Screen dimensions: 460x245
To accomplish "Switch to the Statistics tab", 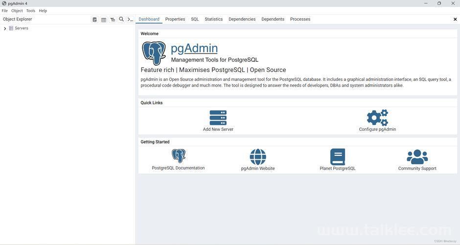I will tap(213, 19).
